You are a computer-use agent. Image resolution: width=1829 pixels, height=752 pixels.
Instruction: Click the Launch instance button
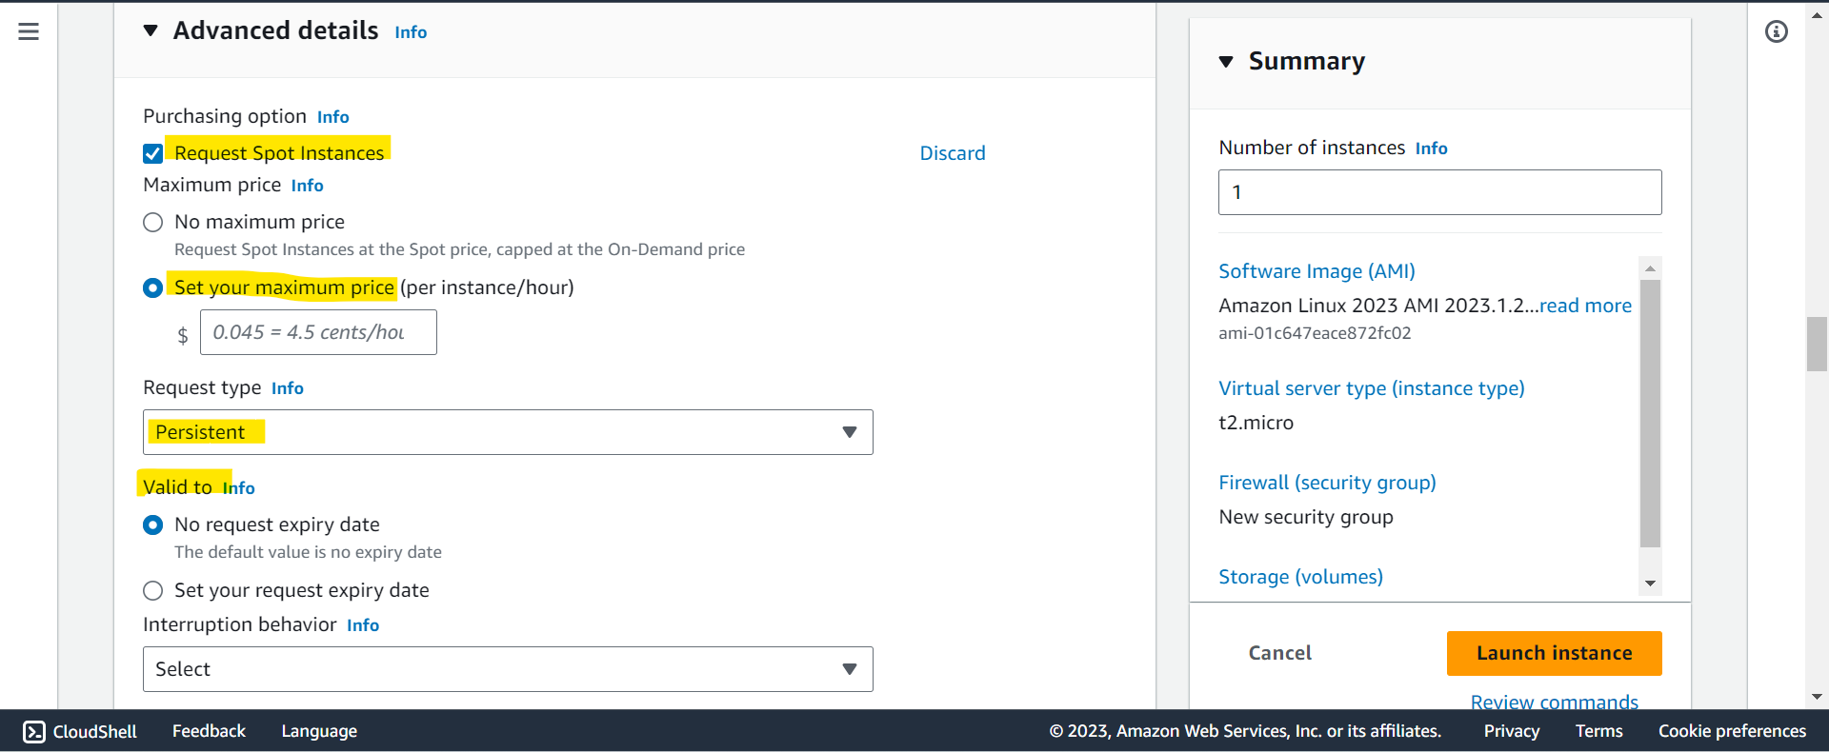[x=1555, y=653]
